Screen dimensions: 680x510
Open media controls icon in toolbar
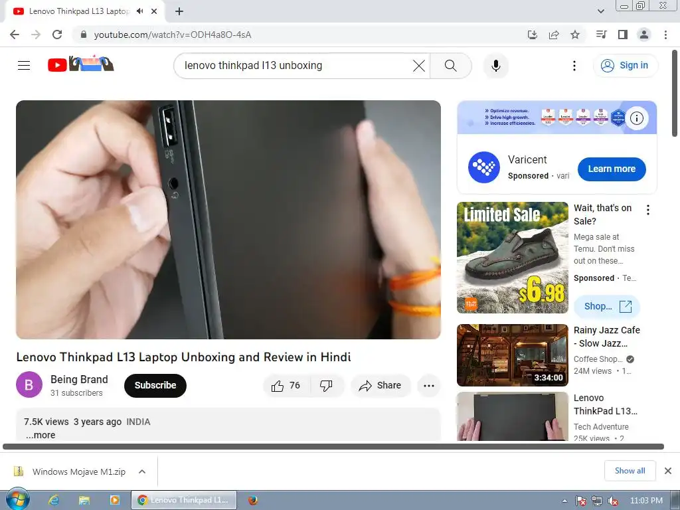click(601, 35)
